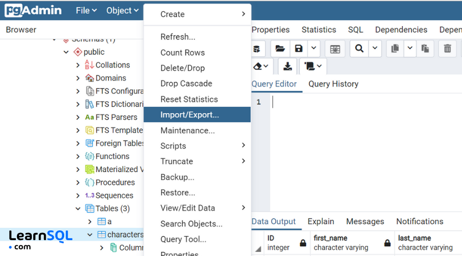Collapse the Tables (3) node

click(x=78, y=209)
